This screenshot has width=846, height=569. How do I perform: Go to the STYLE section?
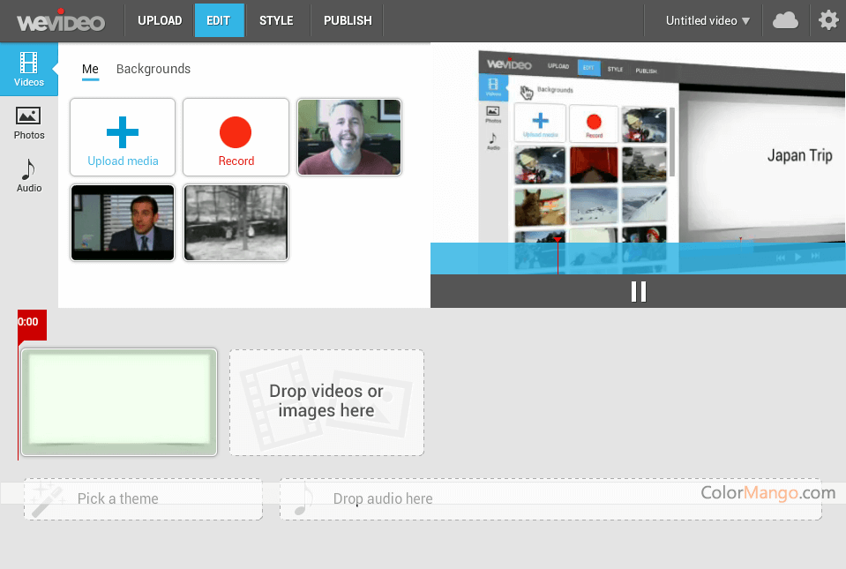pos(276,20)
